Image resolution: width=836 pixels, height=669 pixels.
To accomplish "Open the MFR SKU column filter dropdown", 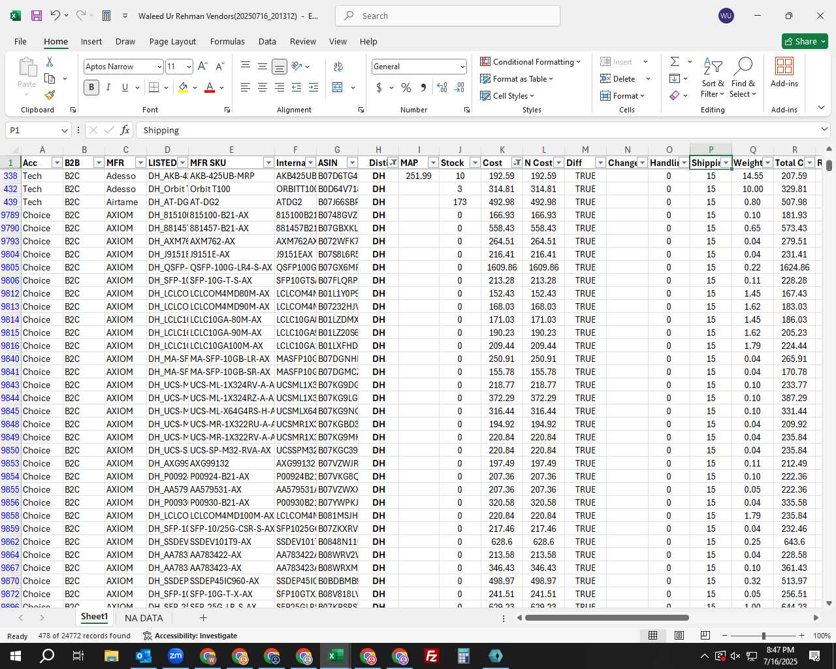I will [268, 163].
